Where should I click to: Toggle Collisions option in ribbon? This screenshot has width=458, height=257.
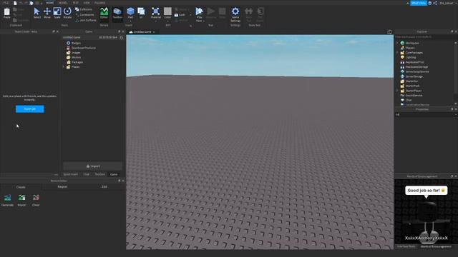pos(84,9)
